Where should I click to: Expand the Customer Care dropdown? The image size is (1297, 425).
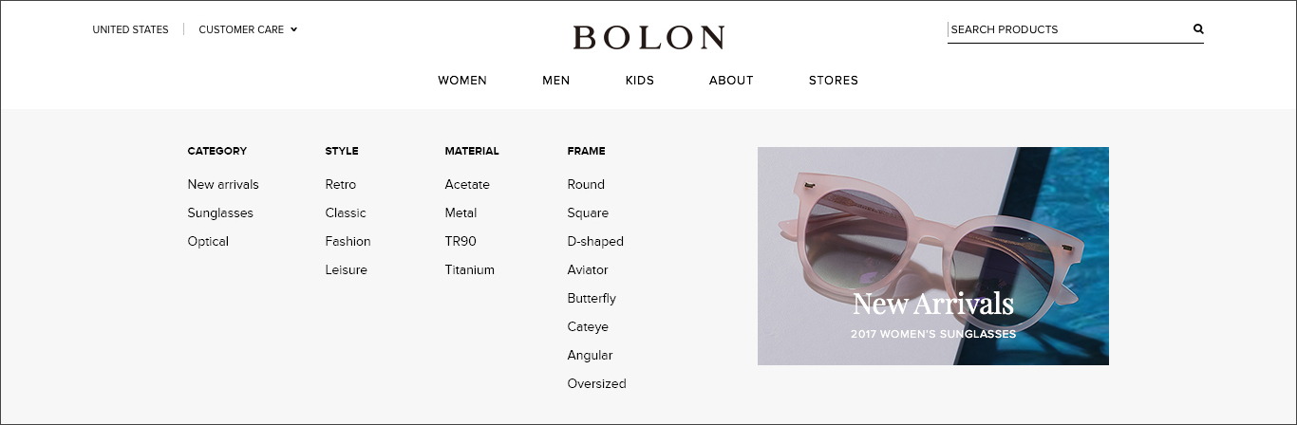248,29
